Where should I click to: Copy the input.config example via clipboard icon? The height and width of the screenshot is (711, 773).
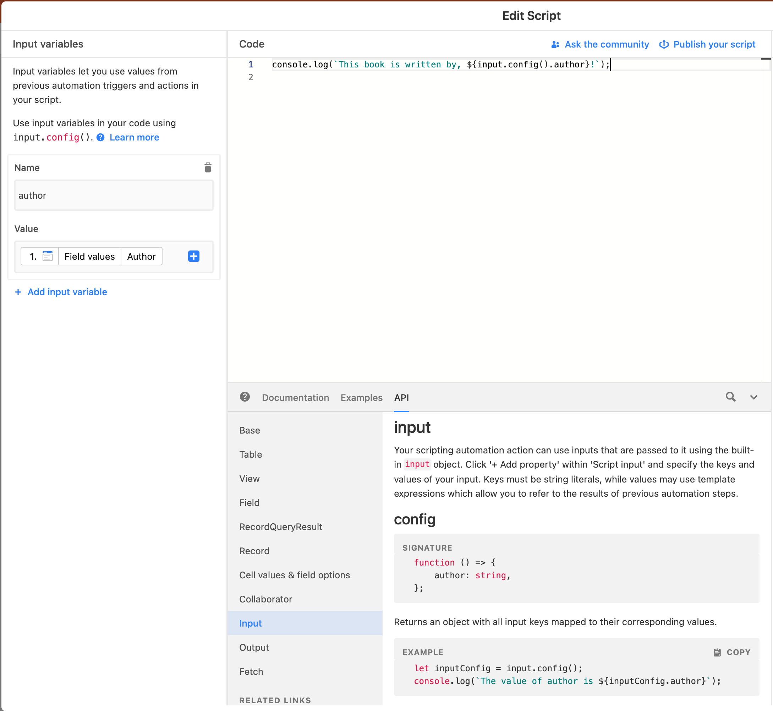[717, 652]
